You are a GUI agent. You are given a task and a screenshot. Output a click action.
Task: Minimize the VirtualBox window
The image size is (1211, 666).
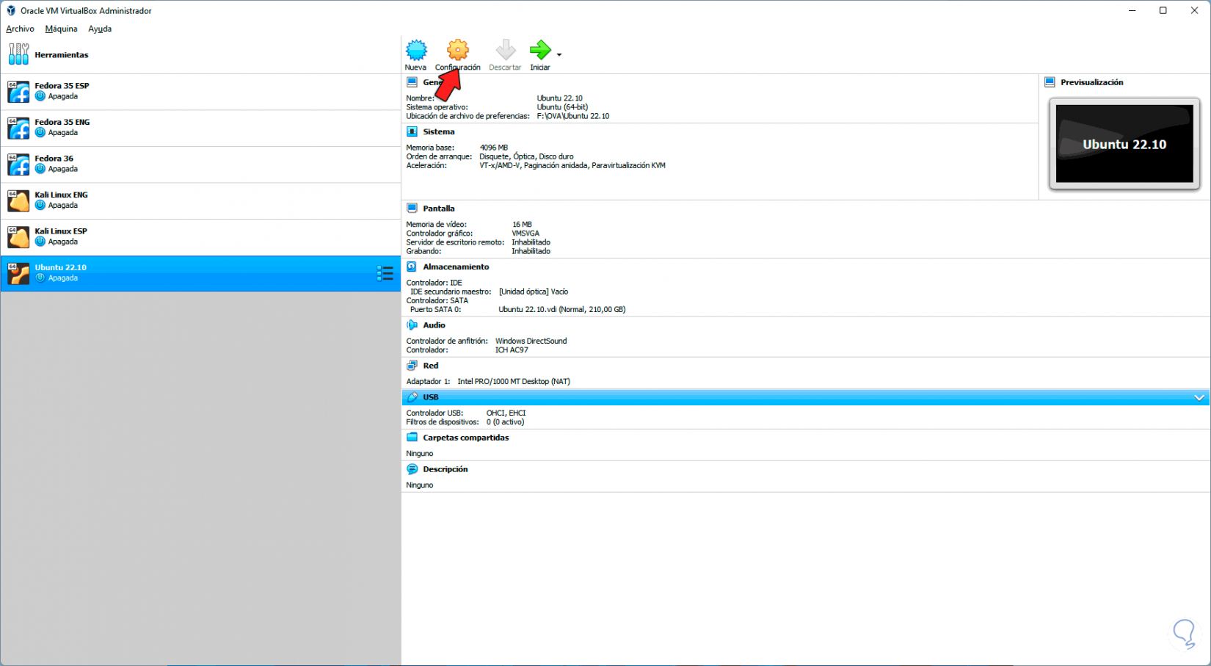1132,10
